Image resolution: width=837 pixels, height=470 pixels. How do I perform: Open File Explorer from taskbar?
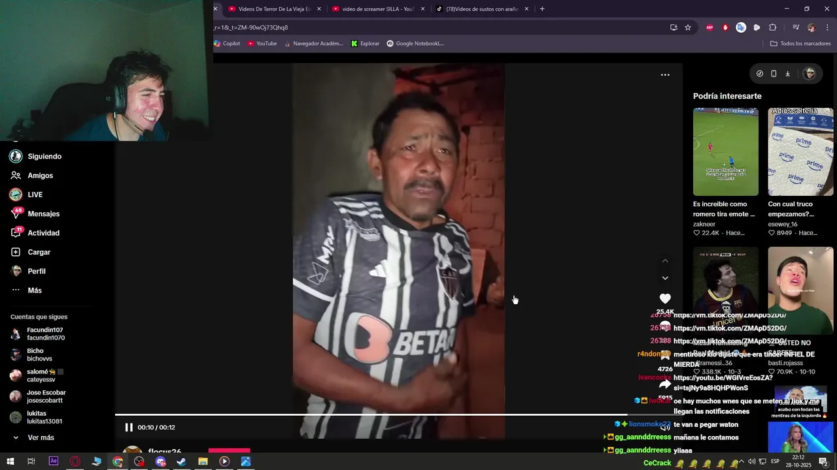pyautogui.click(x=203, y=462)
